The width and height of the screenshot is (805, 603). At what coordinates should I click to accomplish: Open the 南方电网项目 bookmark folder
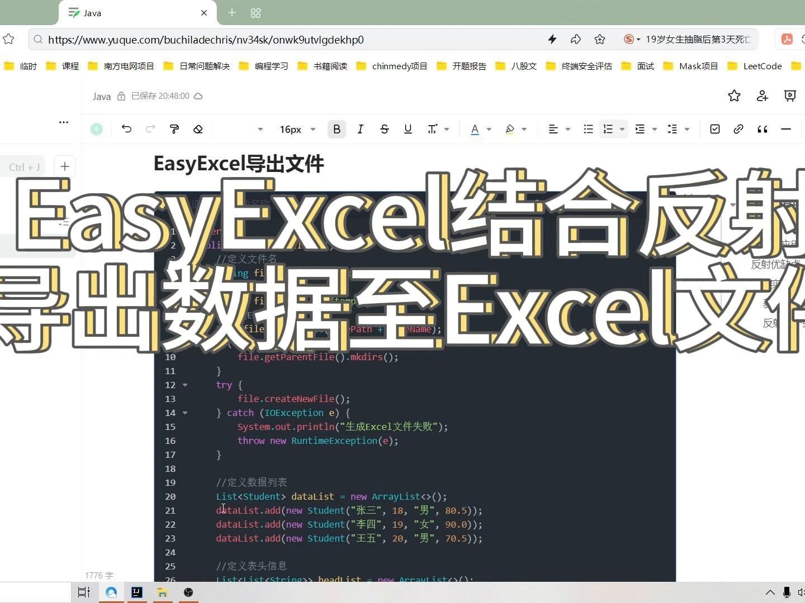[x=121, y=66]
